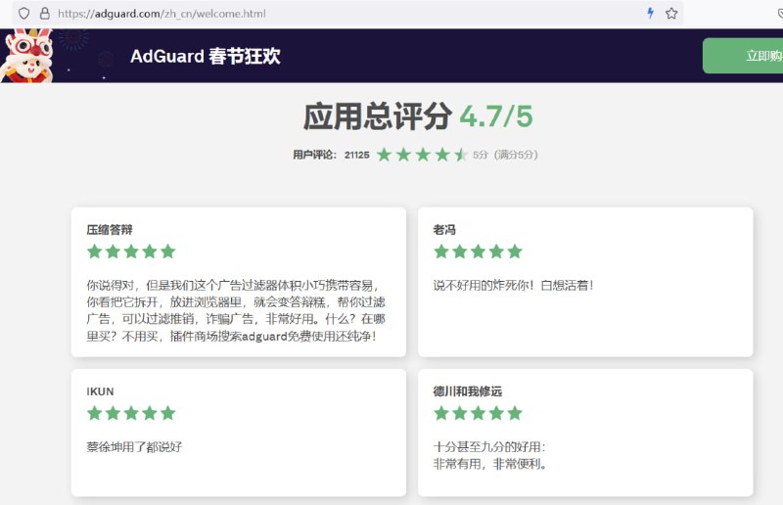783x505 pixels.
Task: Click the lightning bolt icon in address bar
Action: pyautogui.click(x=650, y=13)
